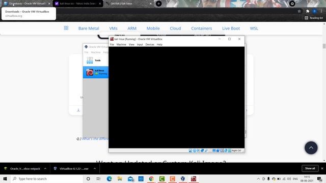Click the Type here to search box
This screenshot has width=326, height=183.
pyautogui.click(x=47, y=178)
